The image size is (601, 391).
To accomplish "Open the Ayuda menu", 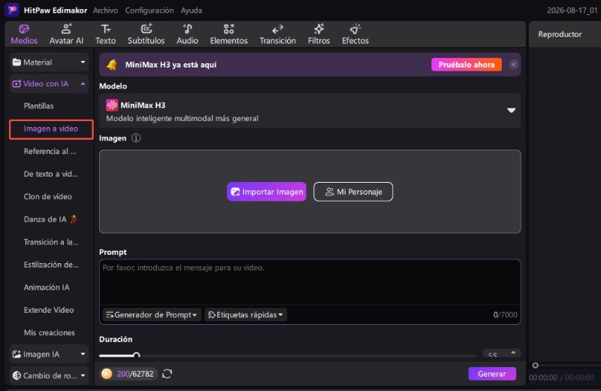I will pyautogui.click(x=192, y=11).
